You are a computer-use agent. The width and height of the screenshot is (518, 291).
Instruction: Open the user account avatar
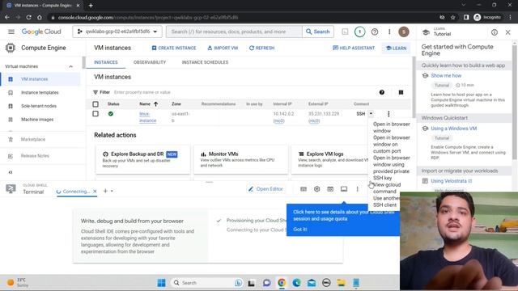coord(404,32)
